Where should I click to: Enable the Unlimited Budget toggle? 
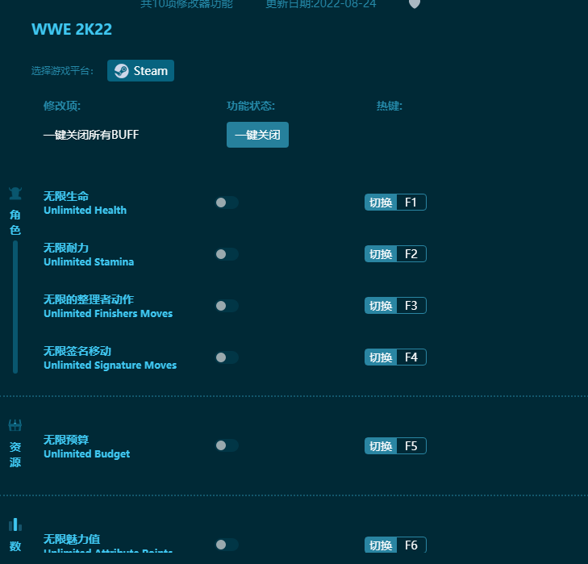[227, 446]
